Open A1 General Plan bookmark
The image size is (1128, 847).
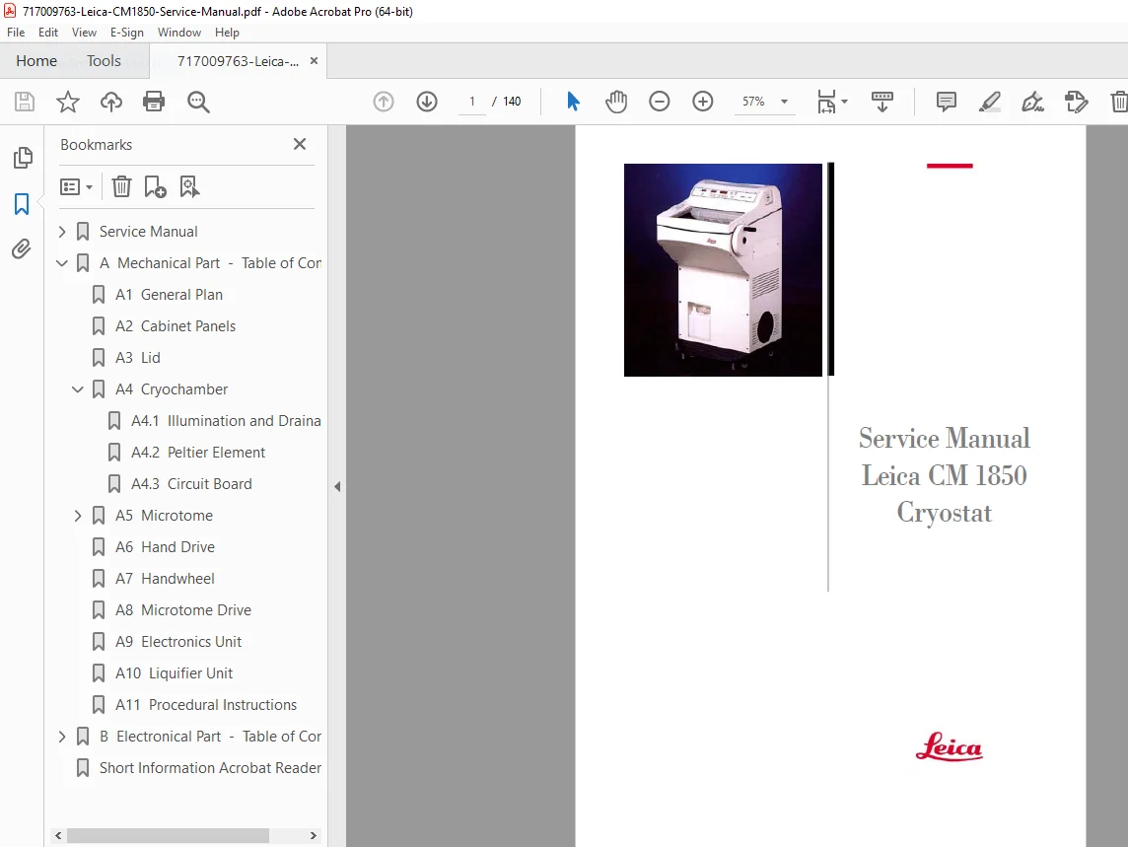pyautogui.click(x=169, y=295)
